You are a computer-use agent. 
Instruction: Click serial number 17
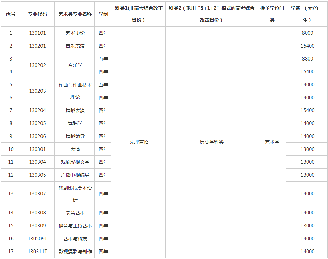coord(11,252)
